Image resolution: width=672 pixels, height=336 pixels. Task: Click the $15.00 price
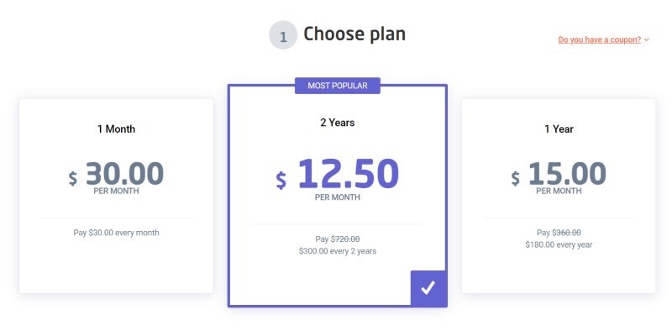(567, 174)
